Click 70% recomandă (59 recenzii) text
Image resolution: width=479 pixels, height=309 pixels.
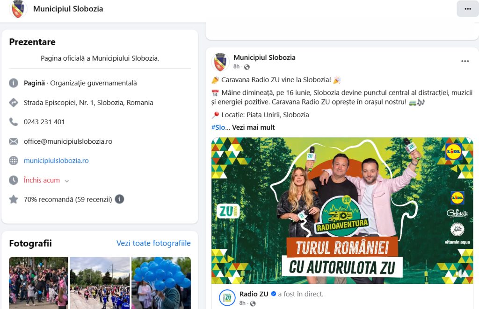(x=68, y=199)
